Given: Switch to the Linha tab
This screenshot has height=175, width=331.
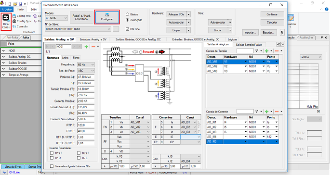Looking at the screenshot, I should 65,58.
